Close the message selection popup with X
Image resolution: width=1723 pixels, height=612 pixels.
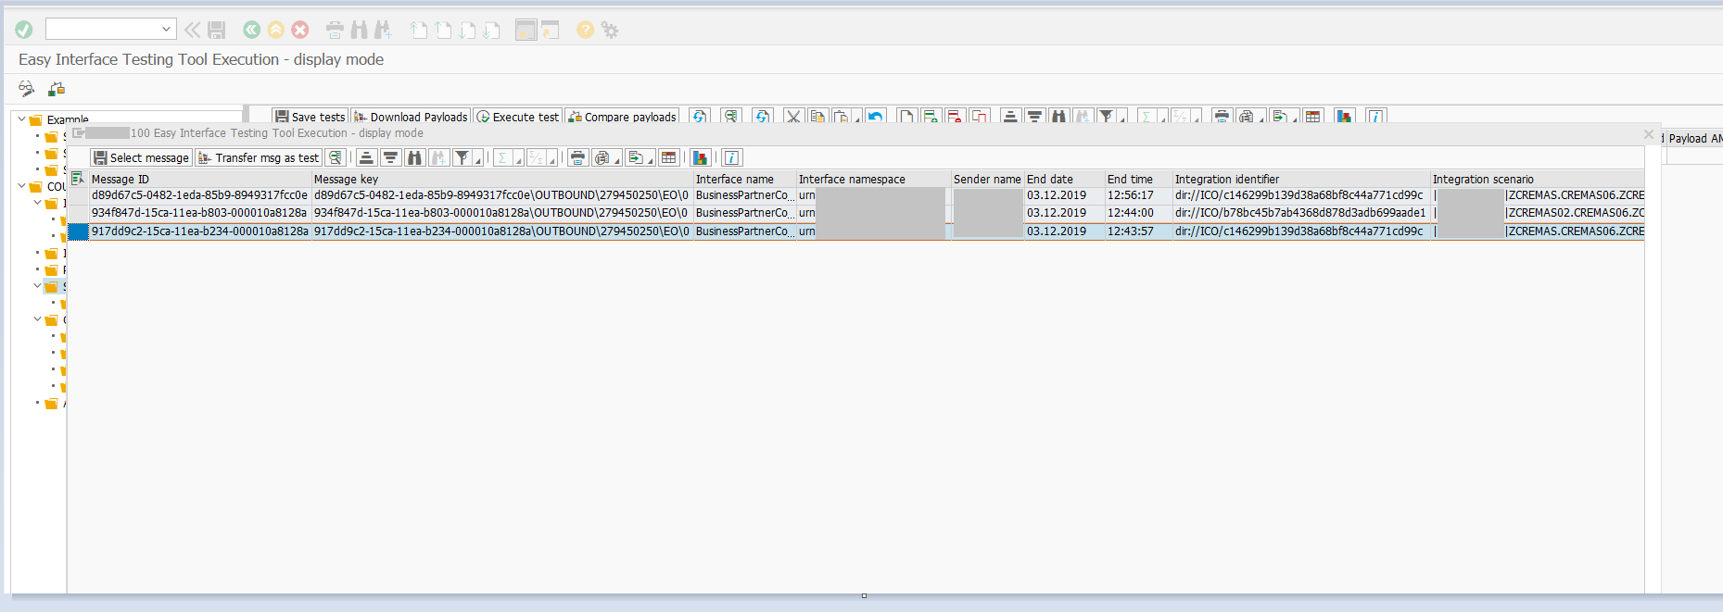click(1648, 134)
